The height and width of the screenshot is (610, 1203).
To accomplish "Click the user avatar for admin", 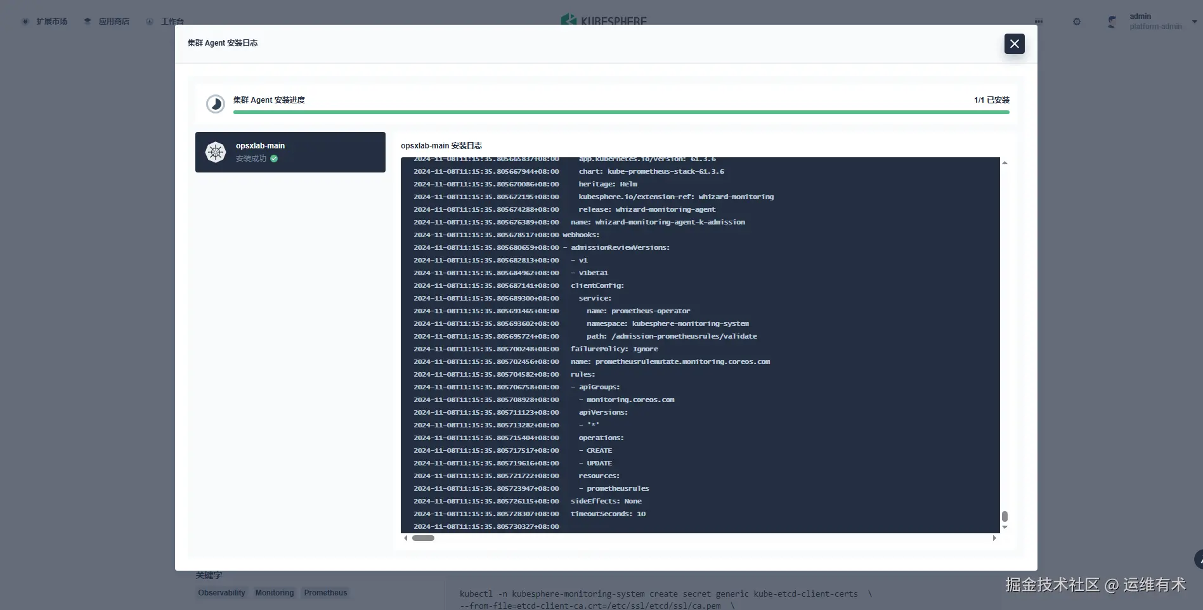I will (x=1111, y=22).
